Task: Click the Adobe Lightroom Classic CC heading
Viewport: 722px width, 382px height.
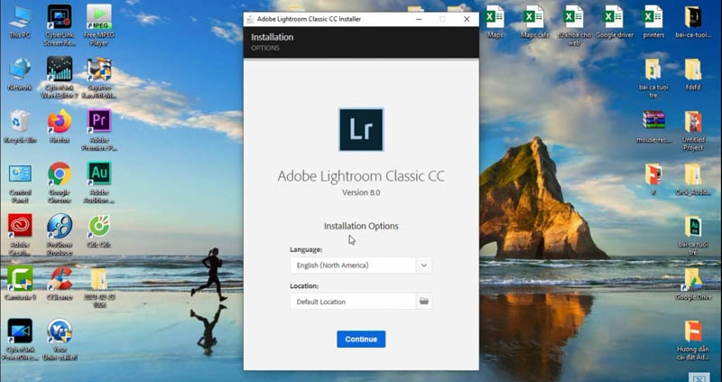Action: [361, 175]
